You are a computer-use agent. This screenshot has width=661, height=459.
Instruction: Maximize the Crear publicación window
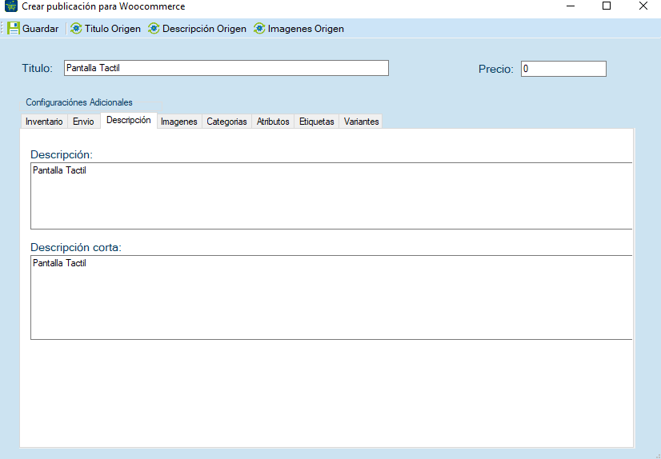click(x=607, y=6)
